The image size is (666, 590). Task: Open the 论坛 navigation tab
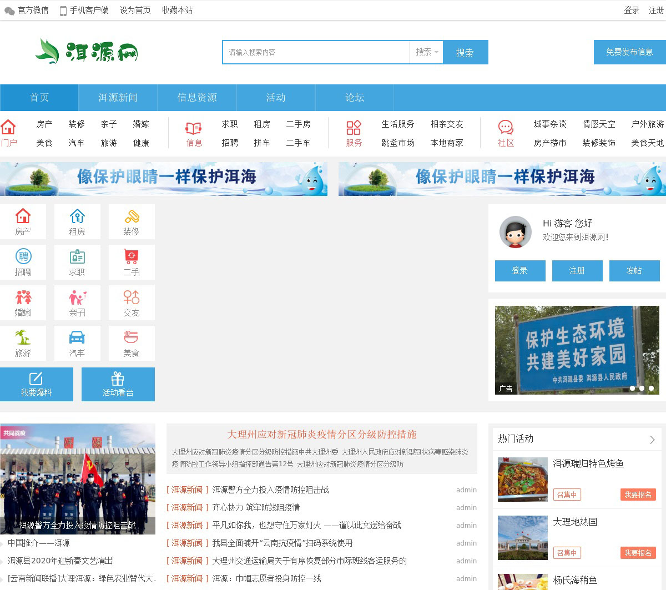(355, 98)
